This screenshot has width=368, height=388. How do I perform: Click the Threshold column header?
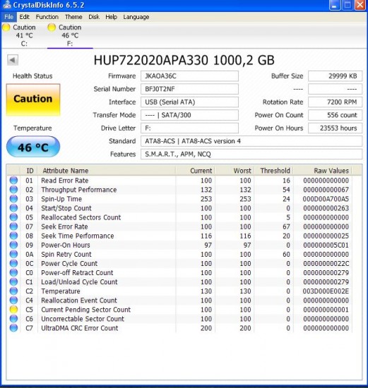pos(273,171)
